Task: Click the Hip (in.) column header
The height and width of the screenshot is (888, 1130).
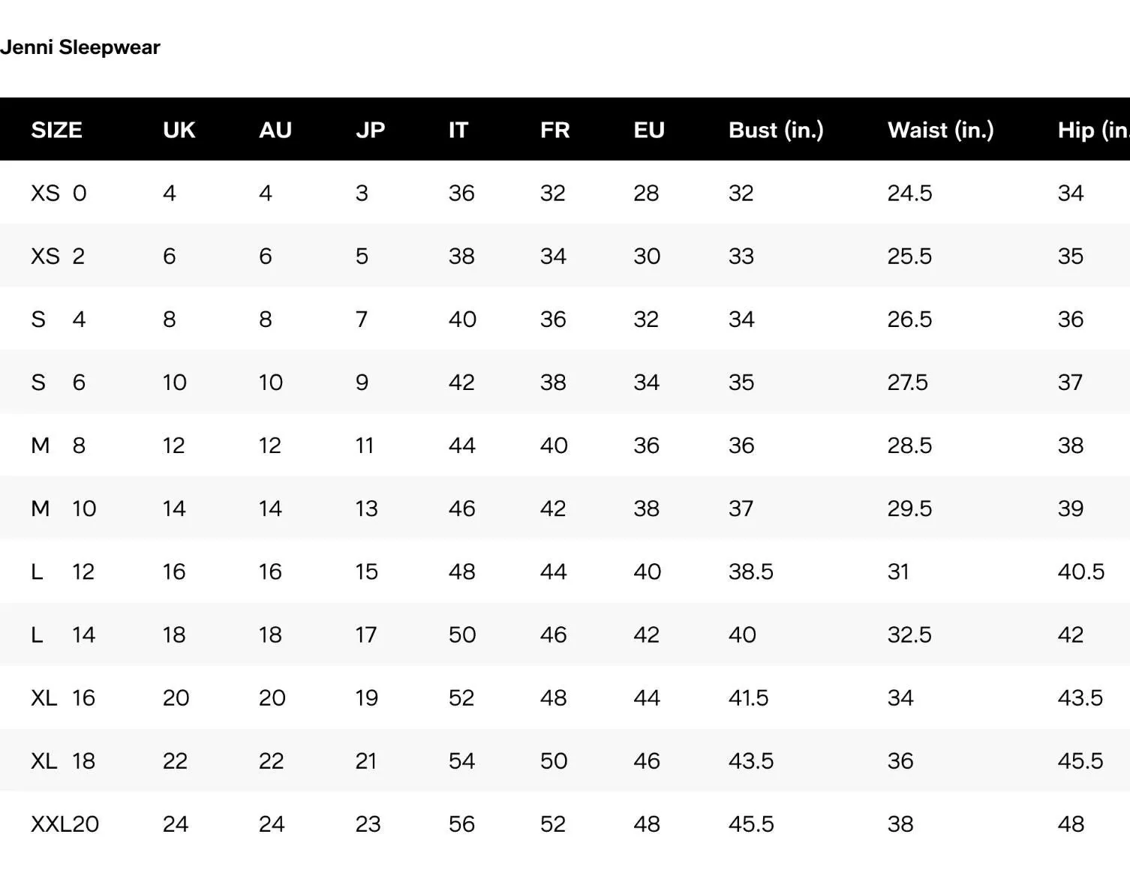Action: (1093, 130)
